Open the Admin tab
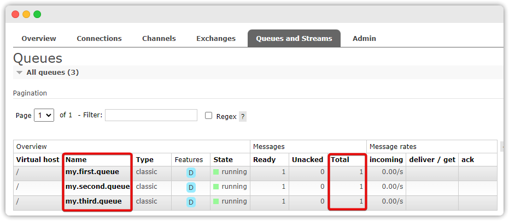 tap(364, 38)
